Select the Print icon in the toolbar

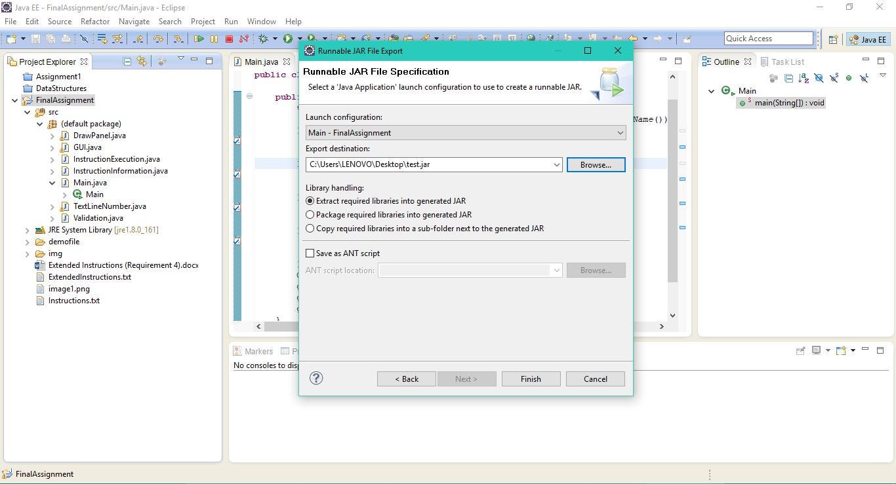(66, 39)
